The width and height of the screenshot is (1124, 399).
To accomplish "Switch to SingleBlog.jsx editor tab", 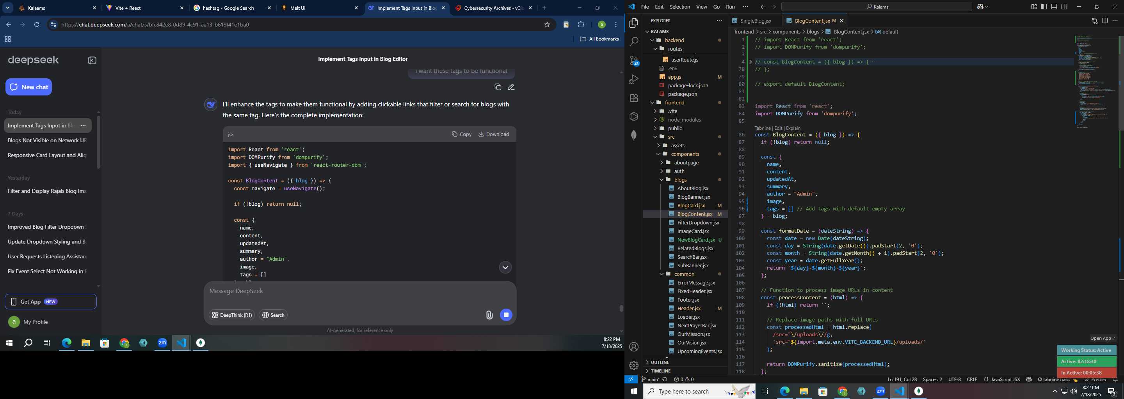I will [755, 21].
